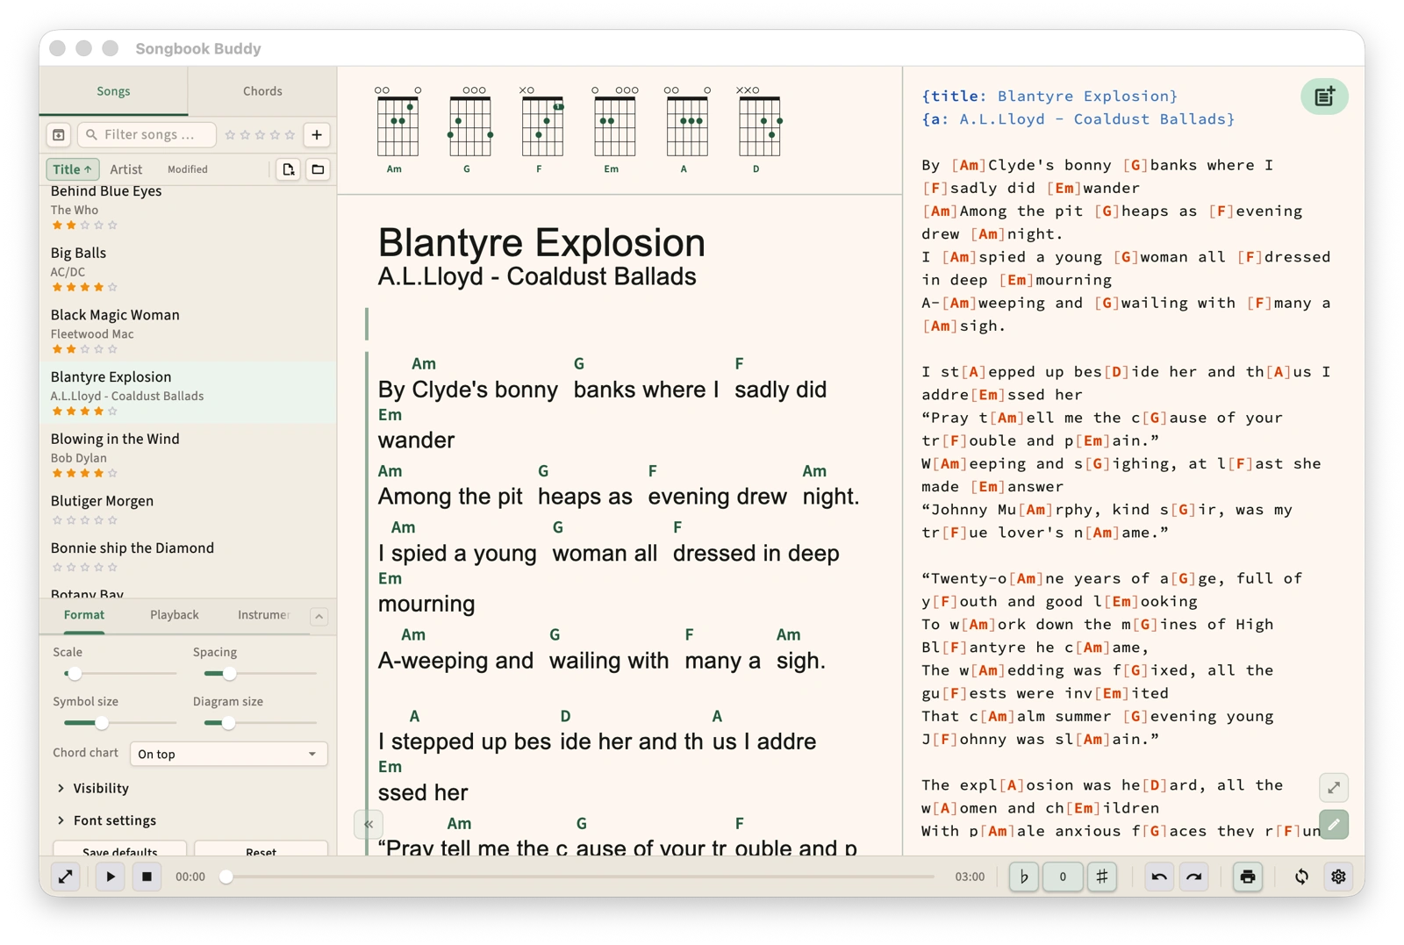Toggle fullscreen with the bottom-left expand icon

66,877
